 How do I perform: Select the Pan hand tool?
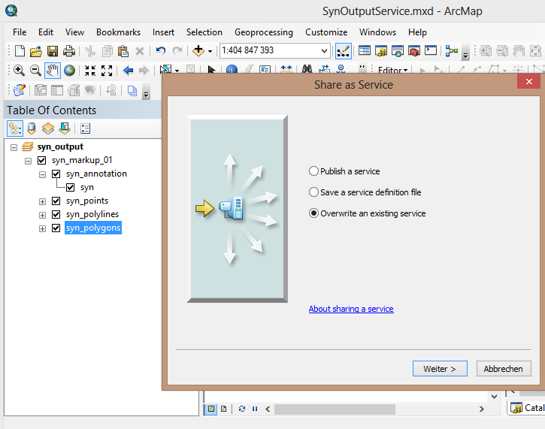point(53,71)
